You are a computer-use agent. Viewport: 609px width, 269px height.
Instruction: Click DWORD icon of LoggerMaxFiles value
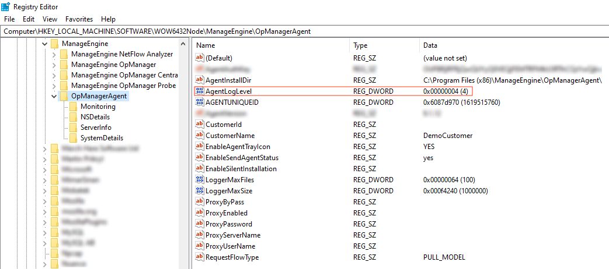(200, 179)
